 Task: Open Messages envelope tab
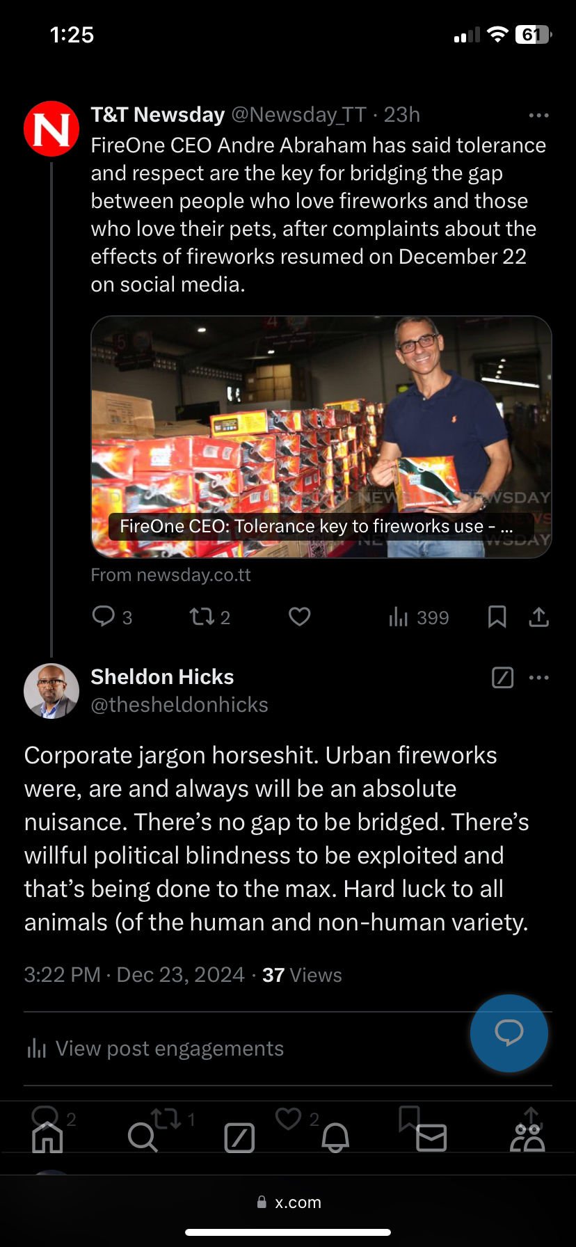click(431, 1138)
